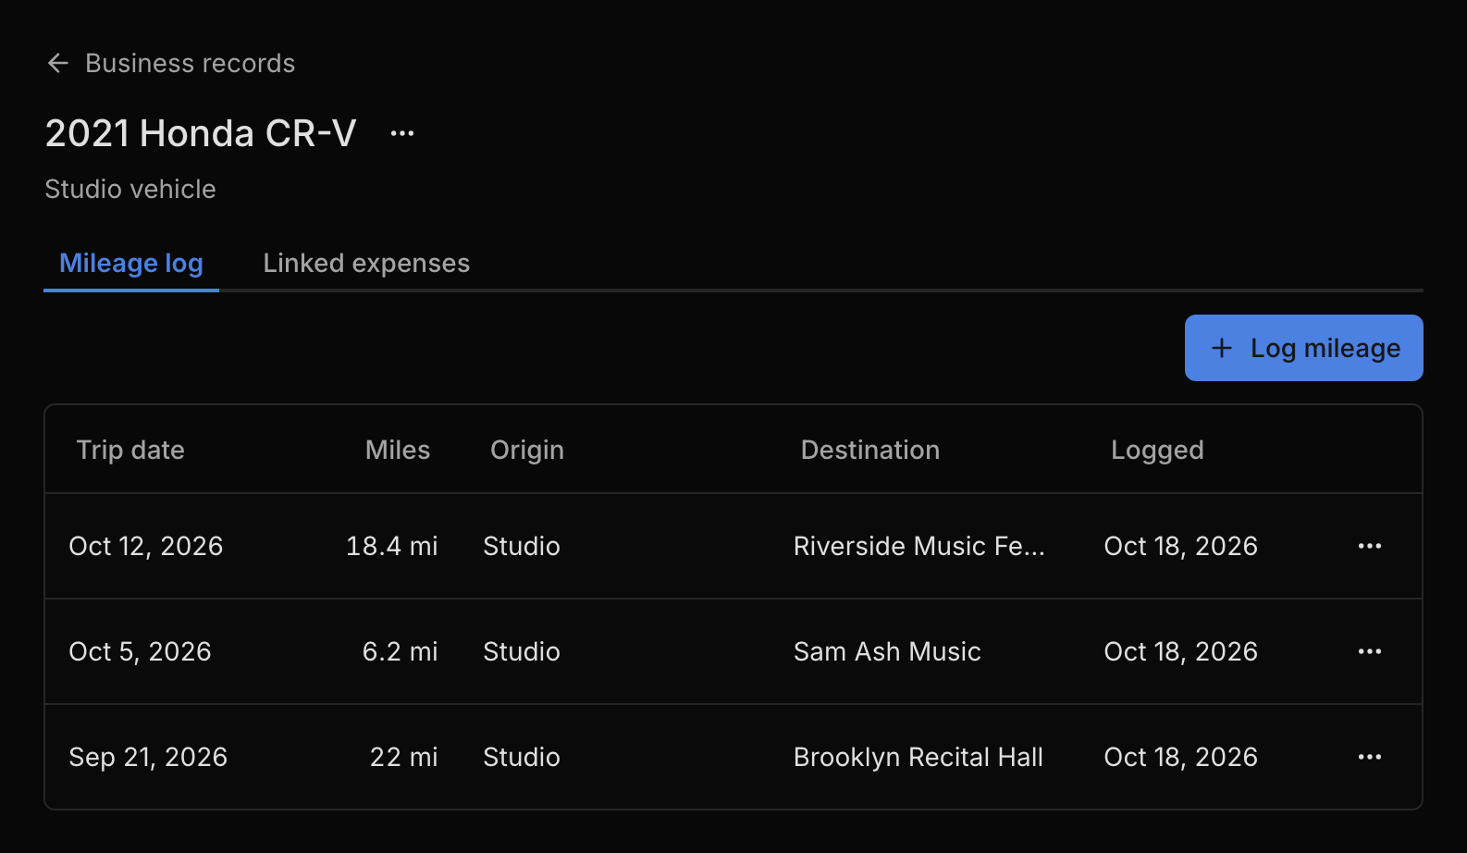Click the plus icon in Log mileage
1467x853 pixels.
1222,348
